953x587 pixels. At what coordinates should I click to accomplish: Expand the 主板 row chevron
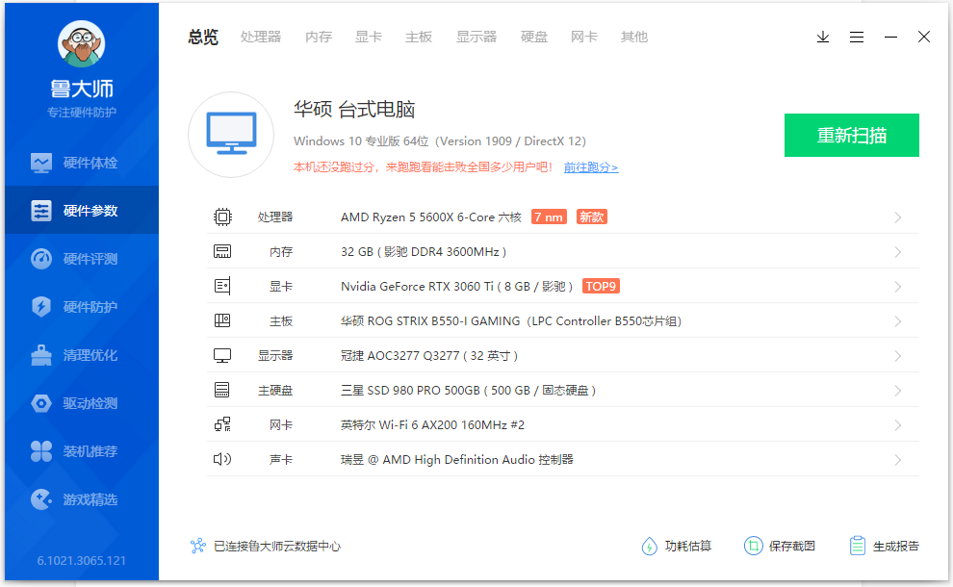[x=898, y=321]
